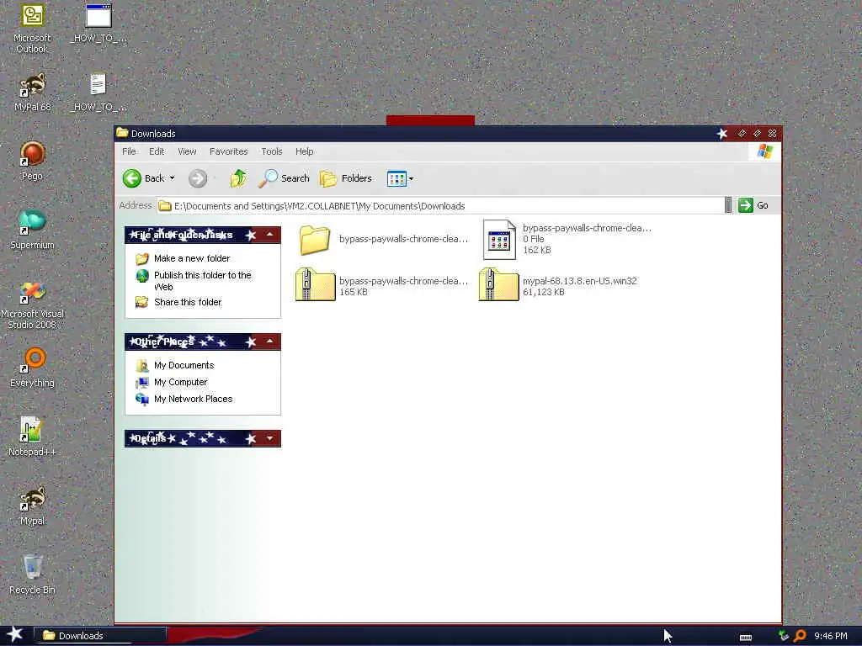This screenshot has width=862, height=646.
Task: Open the Tools menu
Action: (272, 151)
